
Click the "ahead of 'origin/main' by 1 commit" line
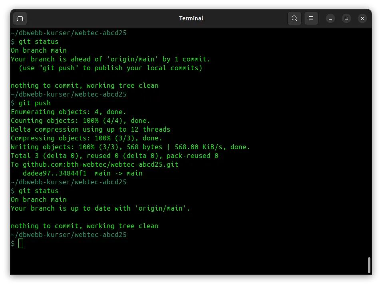click(110, 59)
